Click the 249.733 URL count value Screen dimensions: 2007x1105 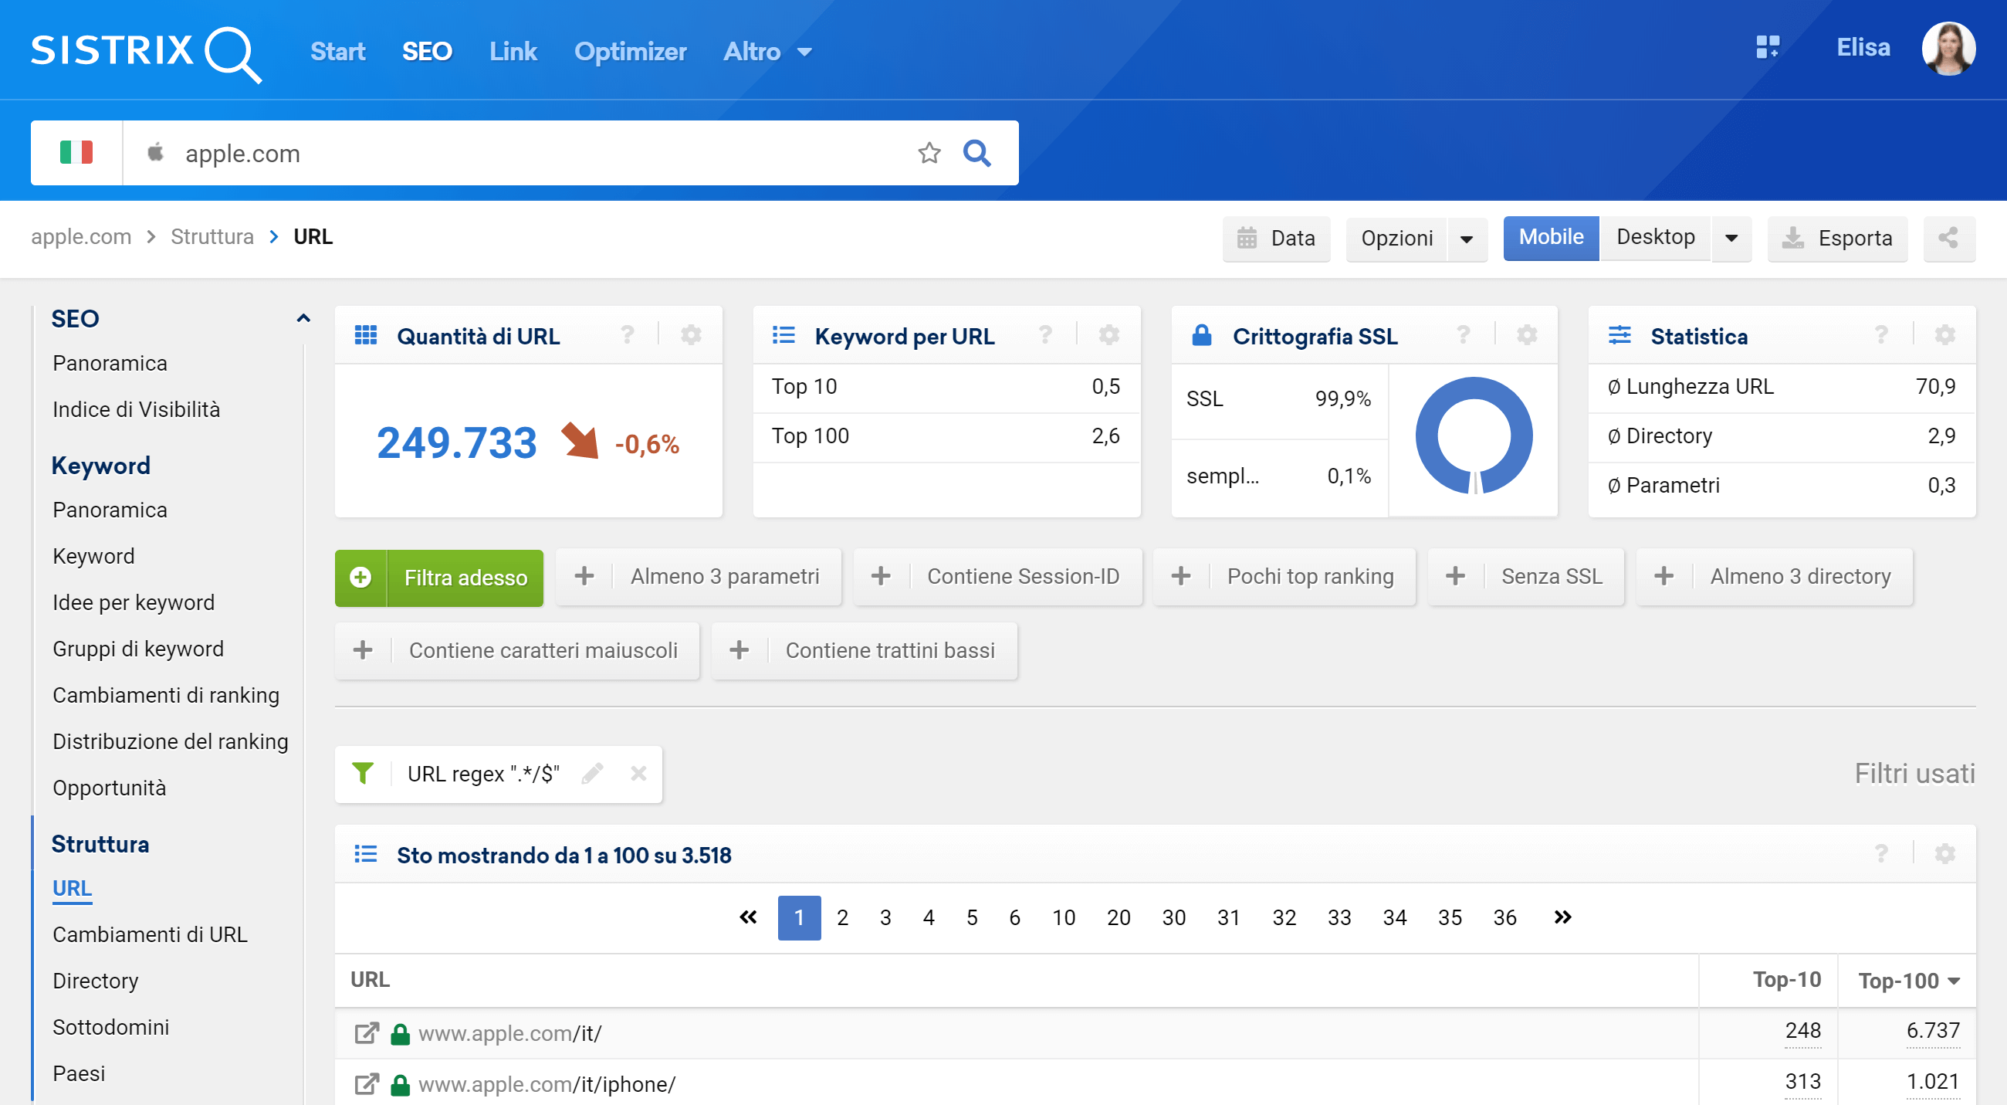point(456,442)
